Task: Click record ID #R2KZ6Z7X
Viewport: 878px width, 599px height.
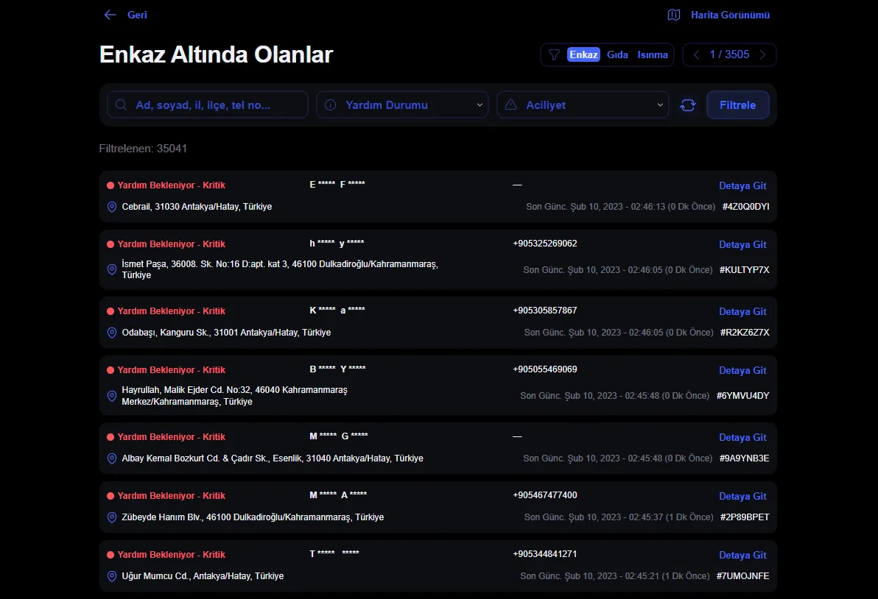Action: [745, 333]
